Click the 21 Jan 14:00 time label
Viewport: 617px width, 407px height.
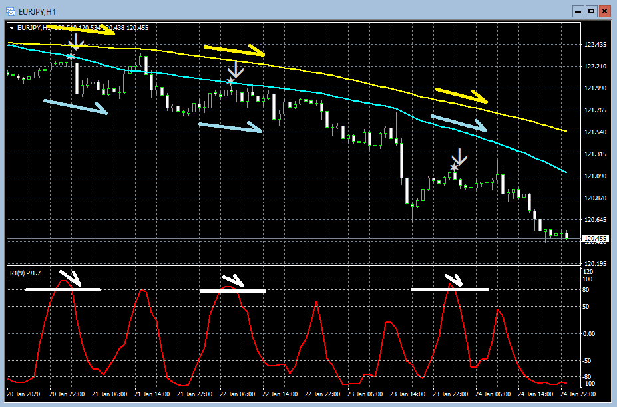(x=152, y=394)
